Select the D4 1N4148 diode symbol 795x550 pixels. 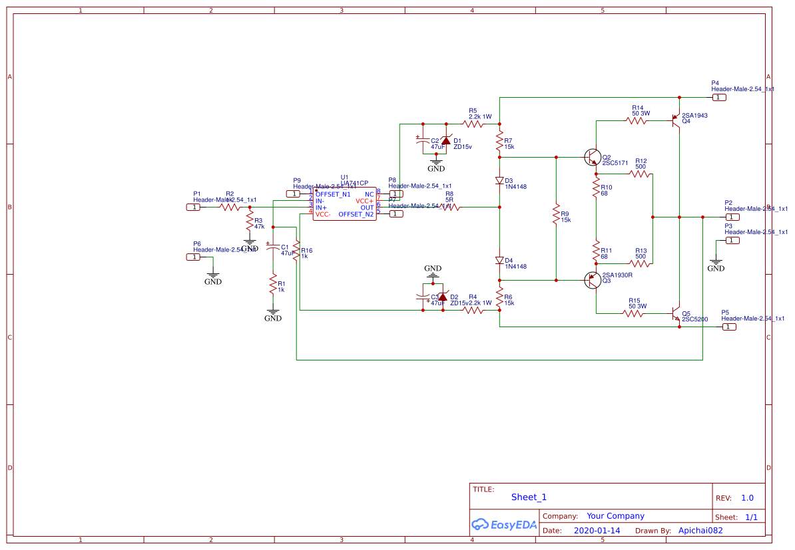pos(499,261)
